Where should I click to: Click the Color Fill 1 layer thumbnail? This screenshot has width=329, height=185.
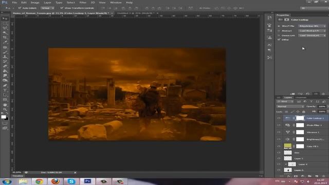pos(288,146)
